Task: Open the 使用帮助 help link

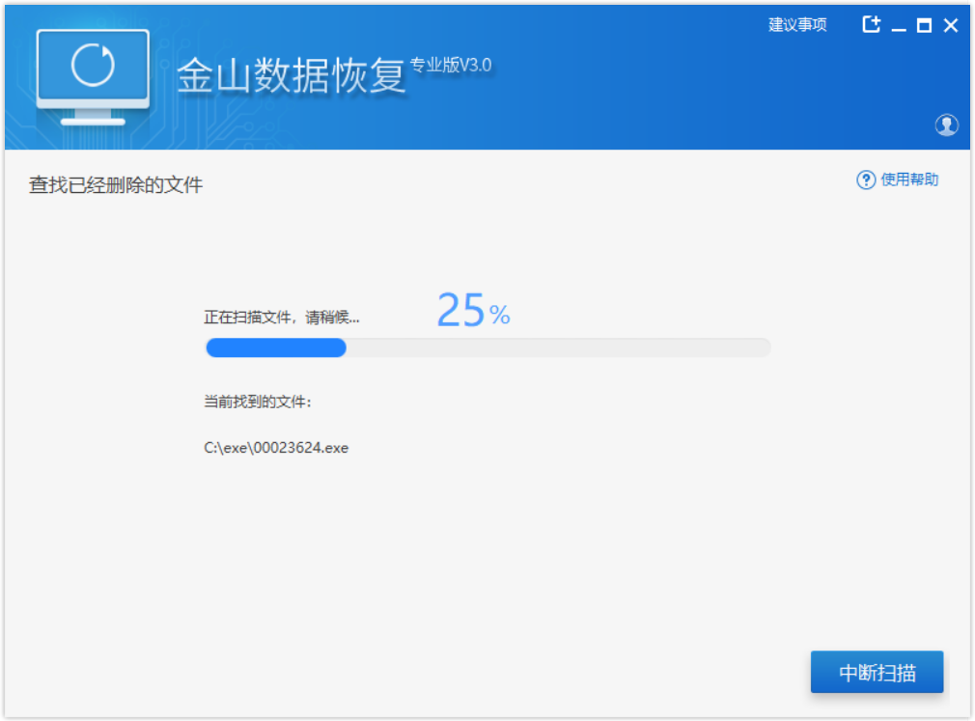Action: (909, 180)
